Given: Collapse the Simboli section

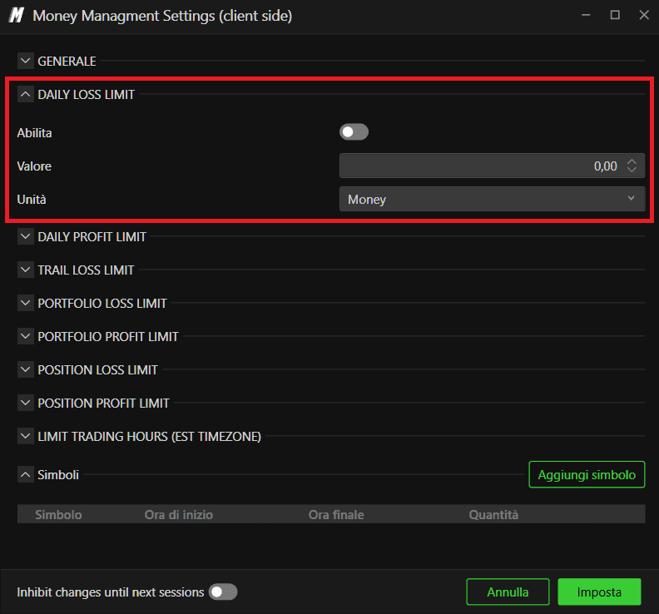Looking at the screenshot, I should coord(25,474).
